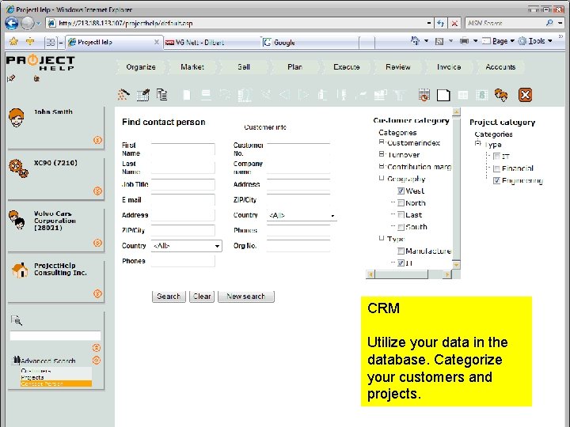
Task: Click the first toolbar icon with dots and pen
Action: pos(123,94)
